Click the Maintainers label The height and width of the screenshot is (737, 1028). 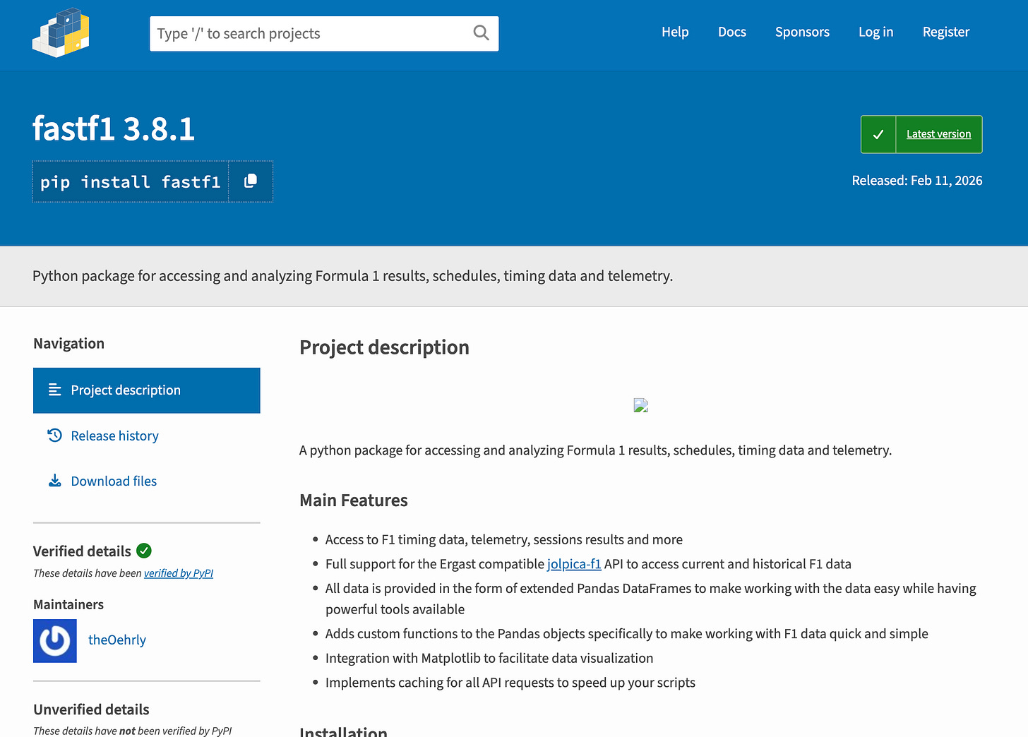pos(68,604)
